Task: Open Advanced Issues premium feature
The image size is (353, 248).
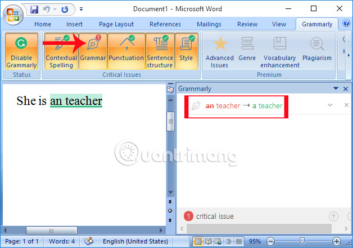Action: [219, 52]
